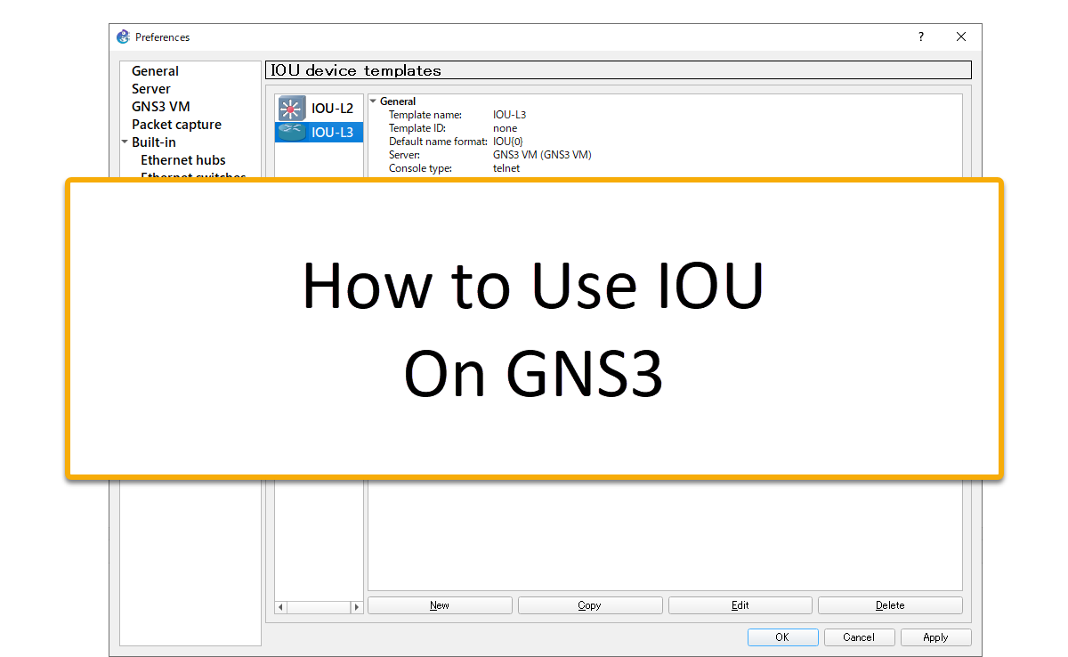Select the IOU-L2 switch template icon
The height and width of the screenshot is (657, 1068).
(291, 109)
